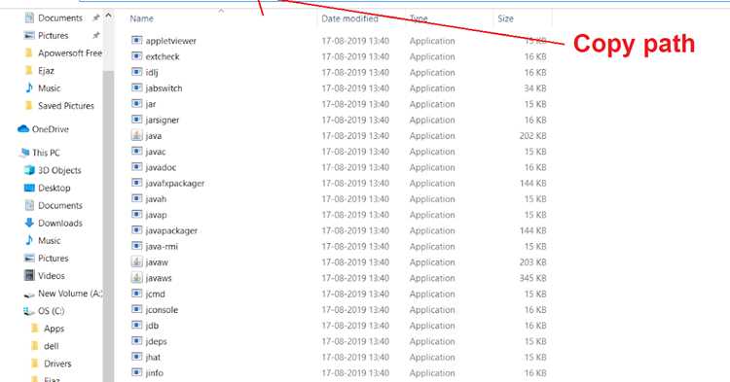Image resolution: width=730 pixels, height=382 pixels.
Task: Select the java application file icon
Action: 136,136
